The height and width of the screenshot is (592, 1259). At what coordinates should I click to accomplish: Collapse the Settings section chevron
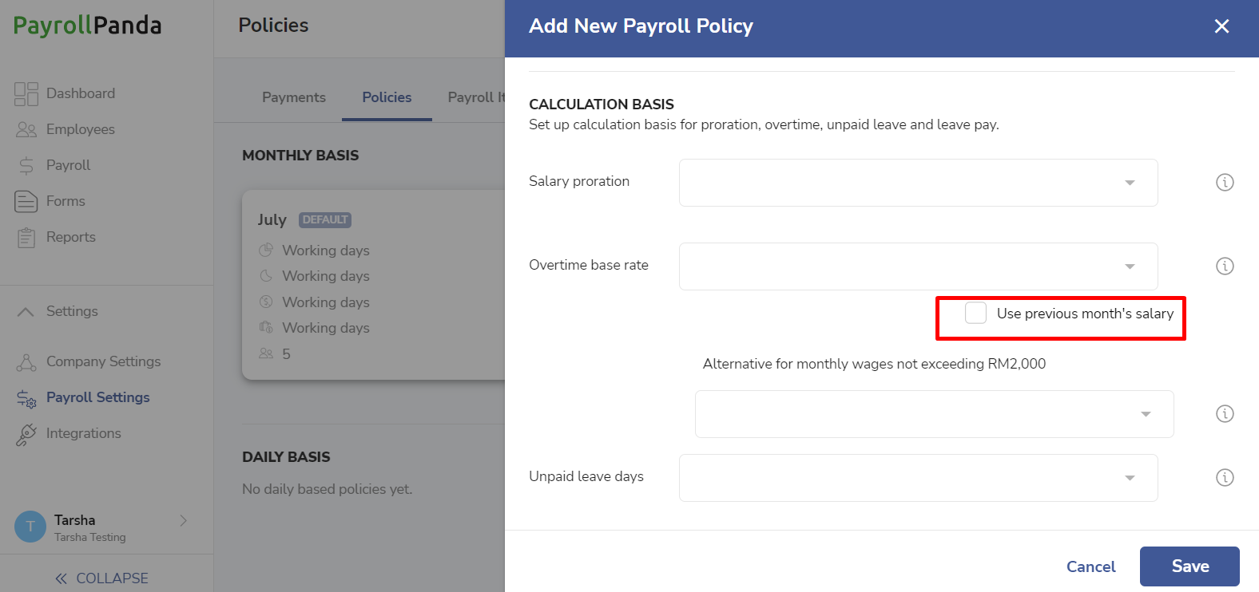point(26,312)
